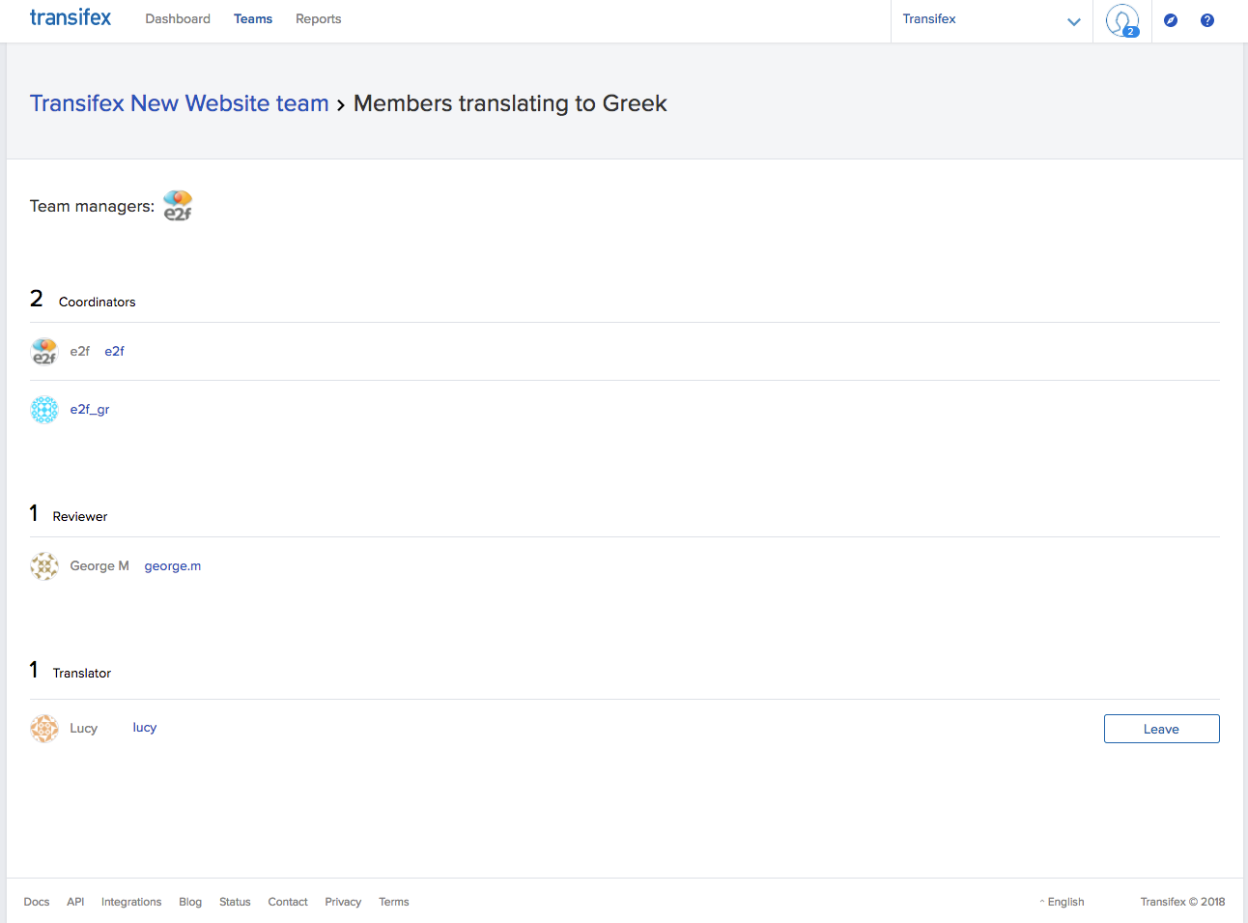
Task: Click the e2f coordinator avatar
Action: tap(44, 352)
